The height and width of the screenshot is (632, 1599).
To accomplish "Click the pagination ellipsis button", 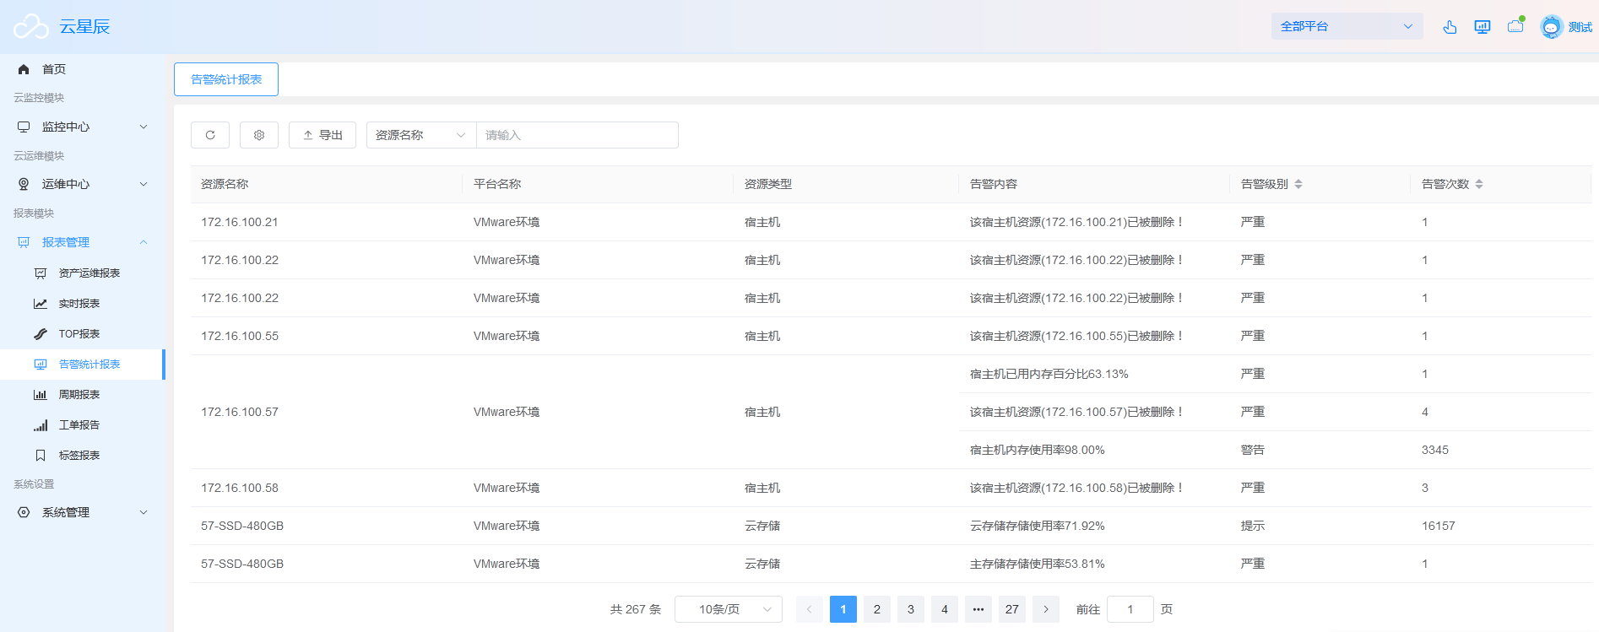I will [x=978, y=609].
